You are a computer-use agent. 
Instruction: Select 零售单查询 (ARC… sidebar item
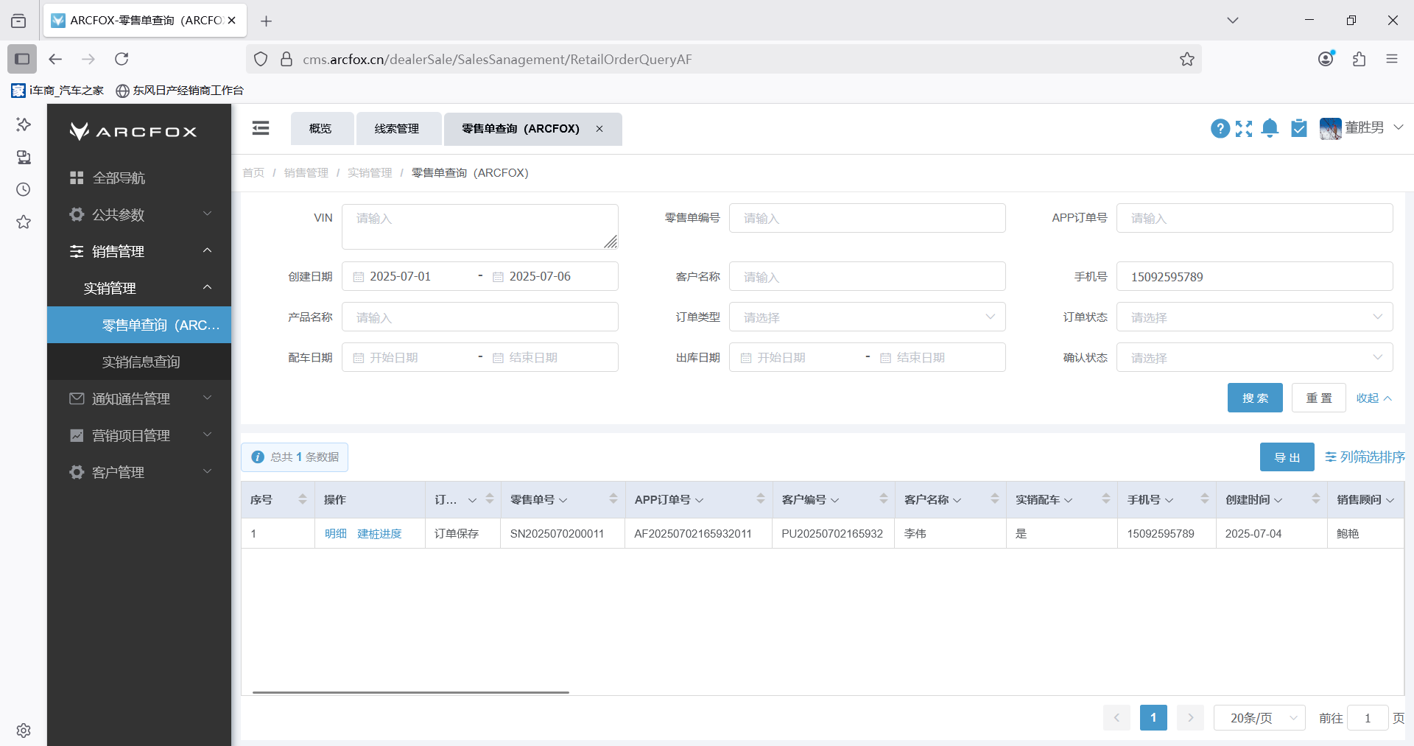click(x=139, y=325)
